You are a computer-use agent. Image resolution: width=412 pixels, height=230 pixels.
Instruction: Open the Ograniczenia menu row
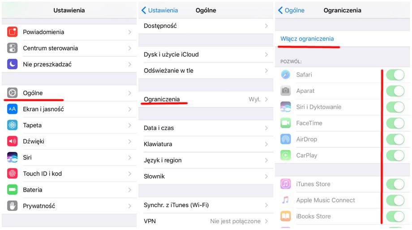click(206, 99)
